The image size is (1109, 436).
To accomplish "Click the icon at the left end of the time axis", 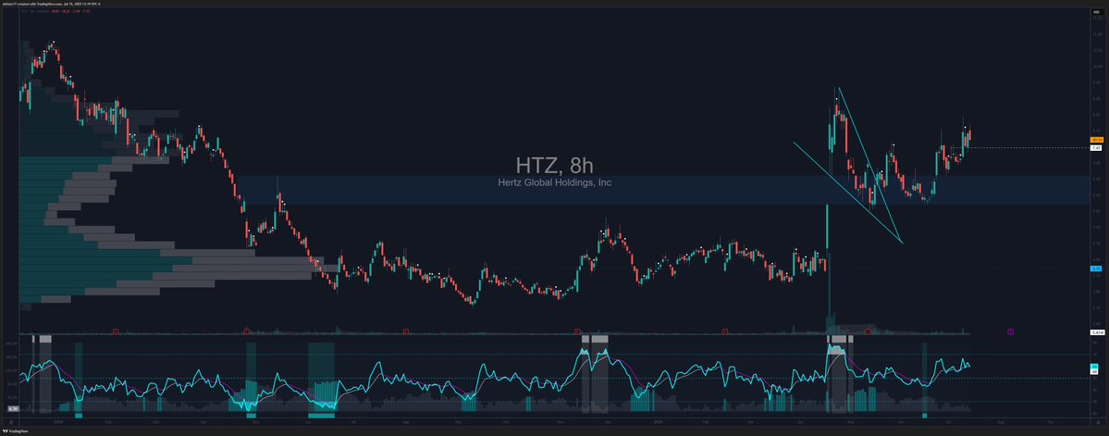I will coord(13,420).
